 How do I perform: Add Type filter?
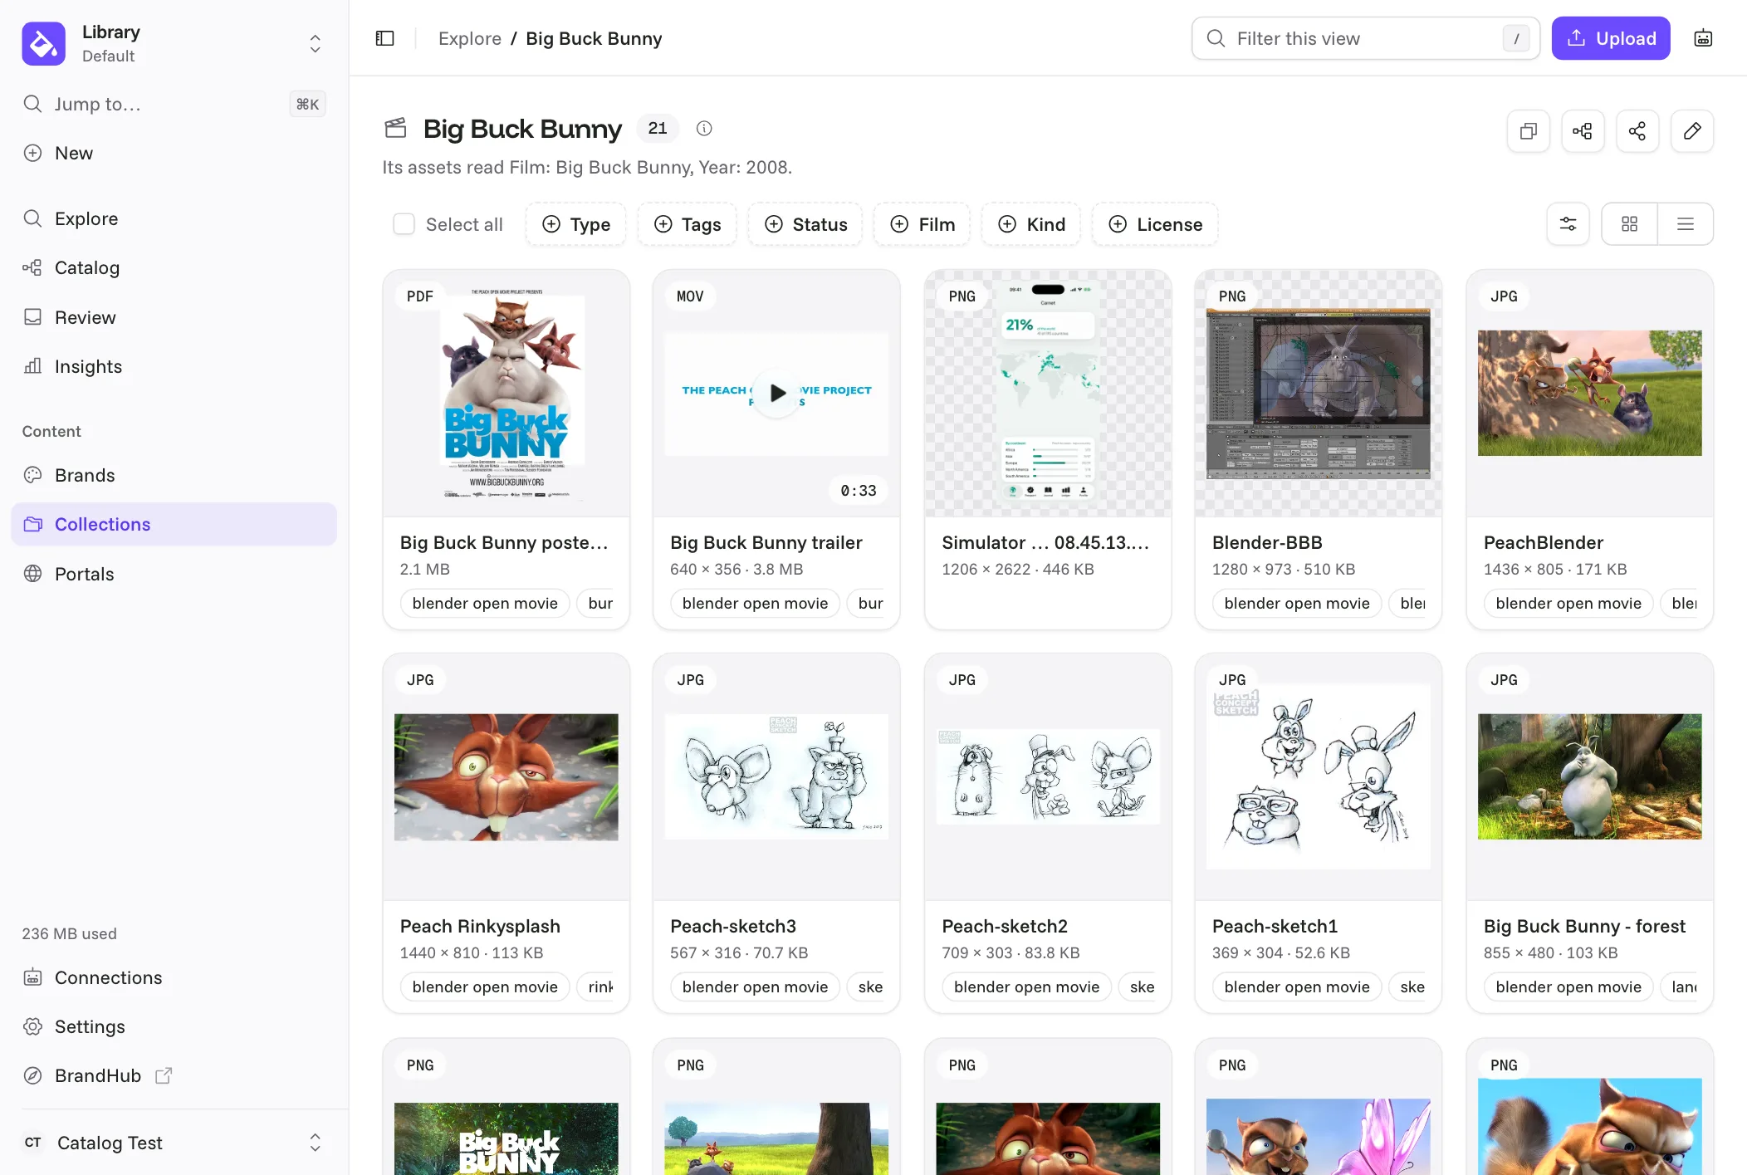point(575,224)
